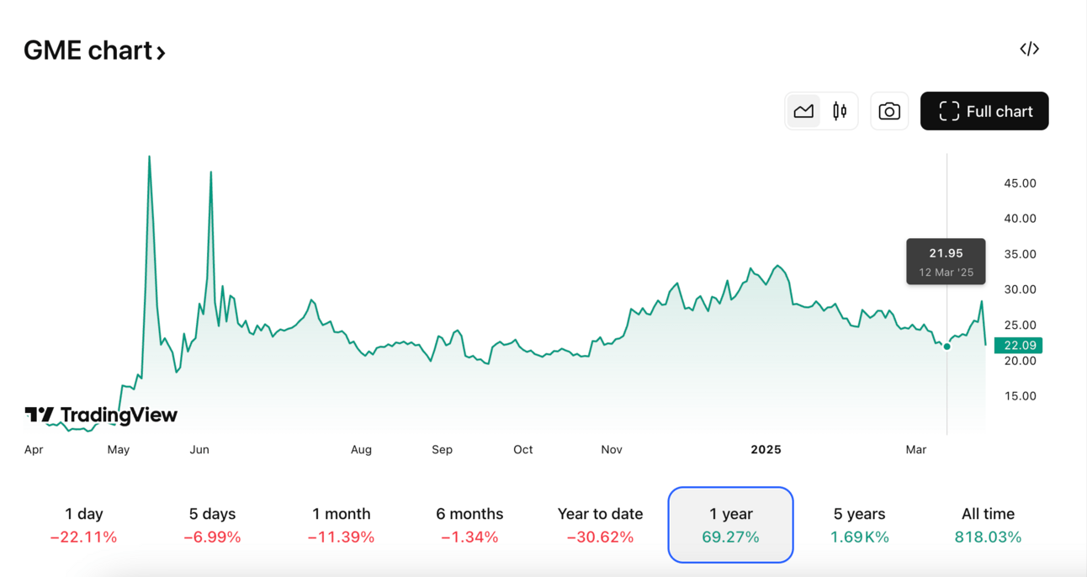The image size is (1087, 577).
Task: Select the 1 year range
Action: click(x=730, y=525)
